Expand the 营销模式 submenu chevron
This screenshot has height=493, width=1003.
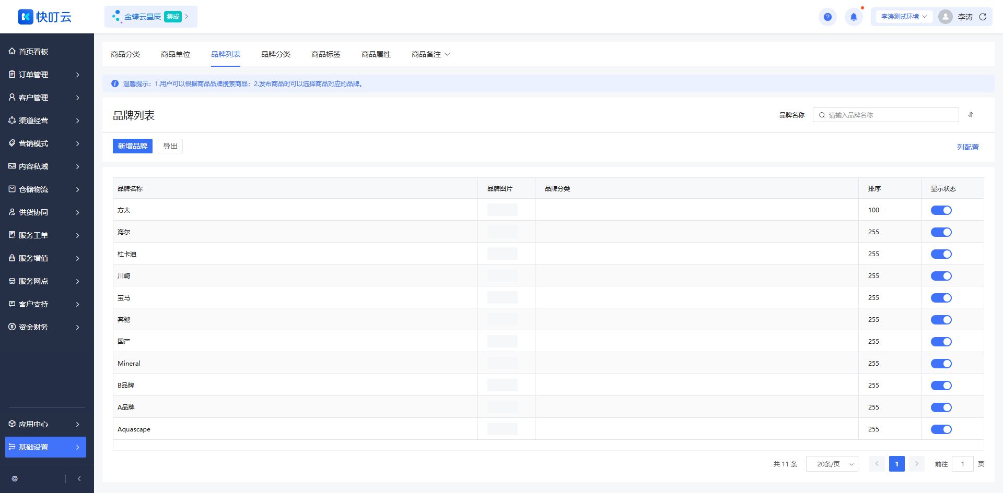[77, 143]
